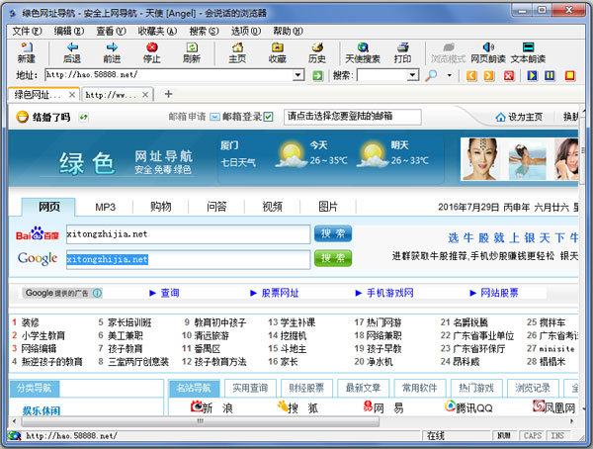Add a new tab with plus button

168,94
